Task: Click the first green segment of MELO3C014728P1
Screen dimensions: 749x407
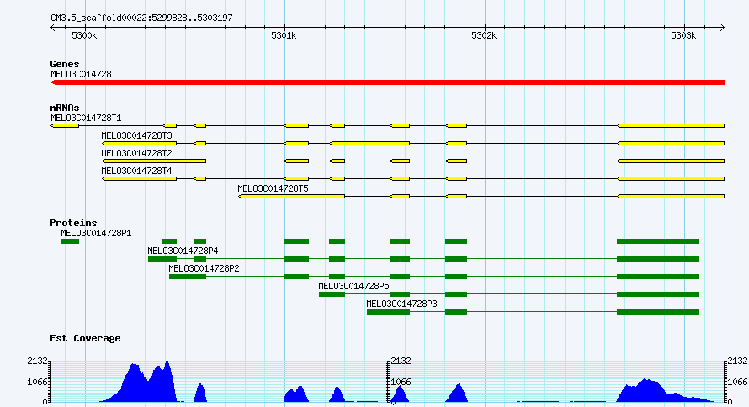Action: pyautogui.click(x=70, y=241)
